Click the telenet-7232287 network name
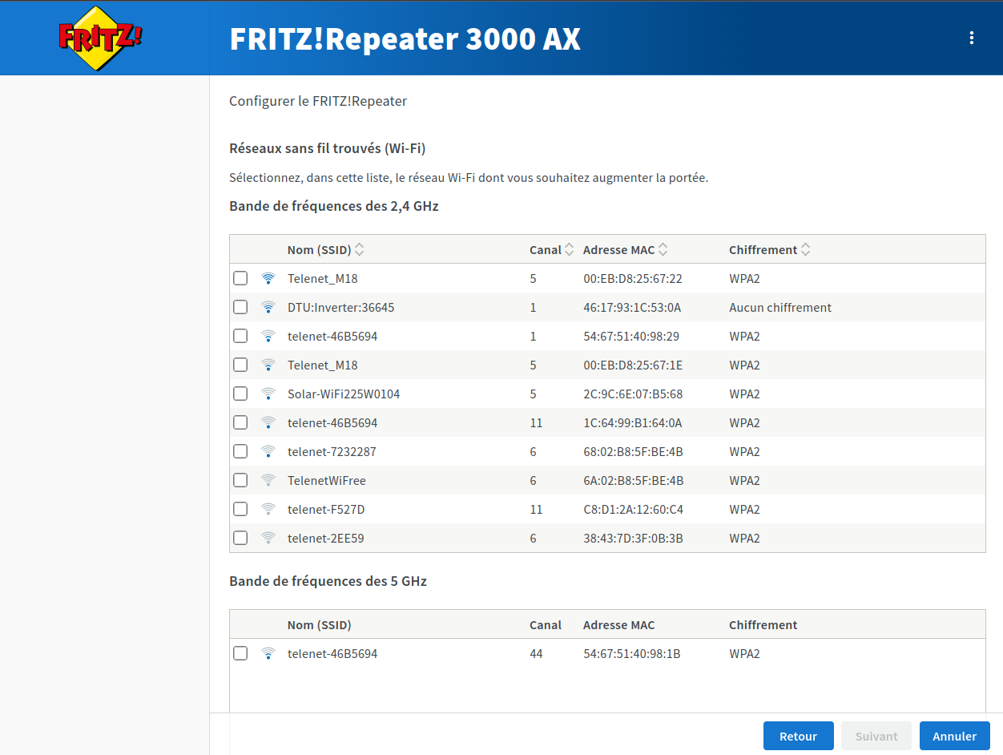The height and width of the screenshot is (755, 1003). click(332, 452)
